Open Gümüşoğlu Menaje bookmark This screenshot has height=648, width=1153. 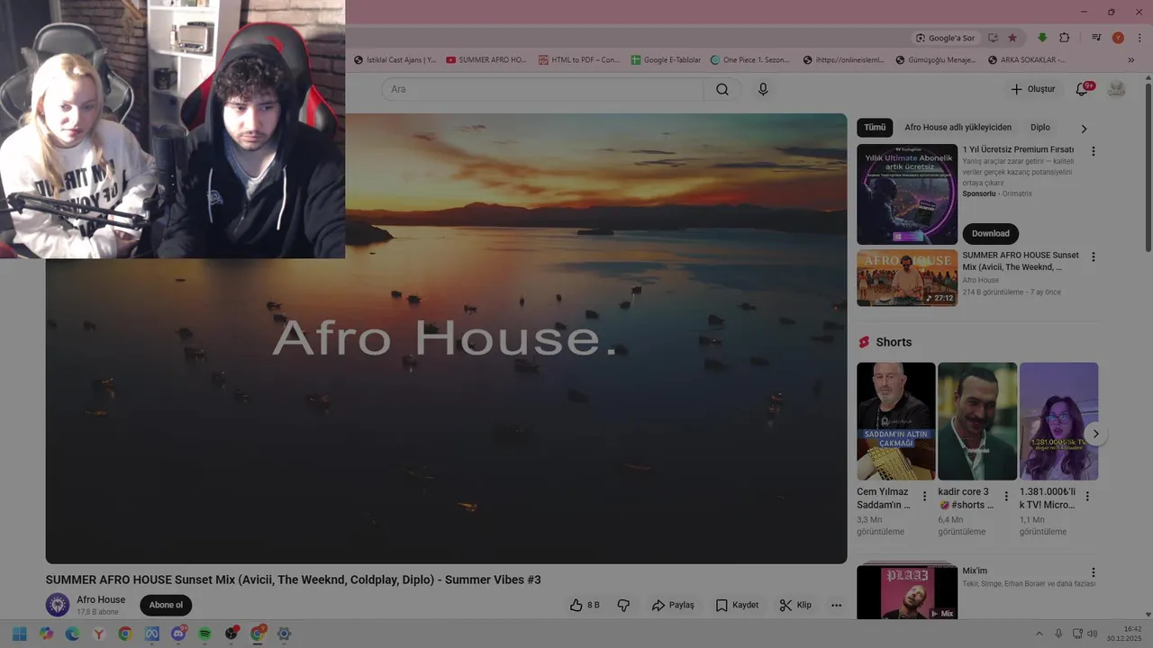(936, 60)
